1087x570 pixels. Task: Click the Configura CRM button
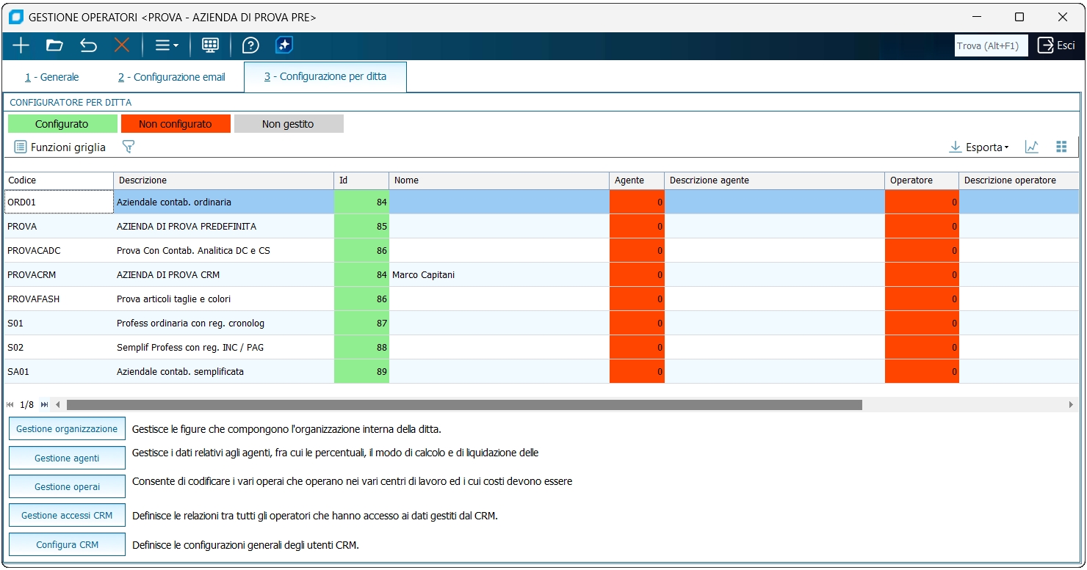(67, 545)
